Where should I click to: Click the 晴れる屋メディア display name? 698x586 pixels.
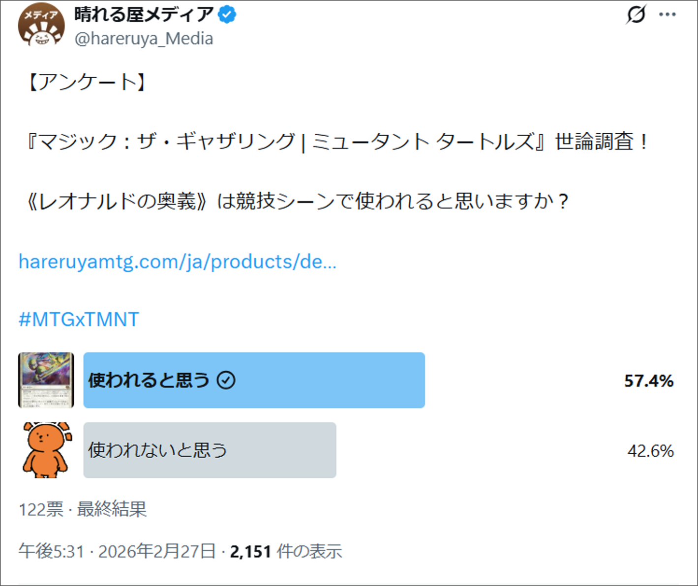(144, 15)
